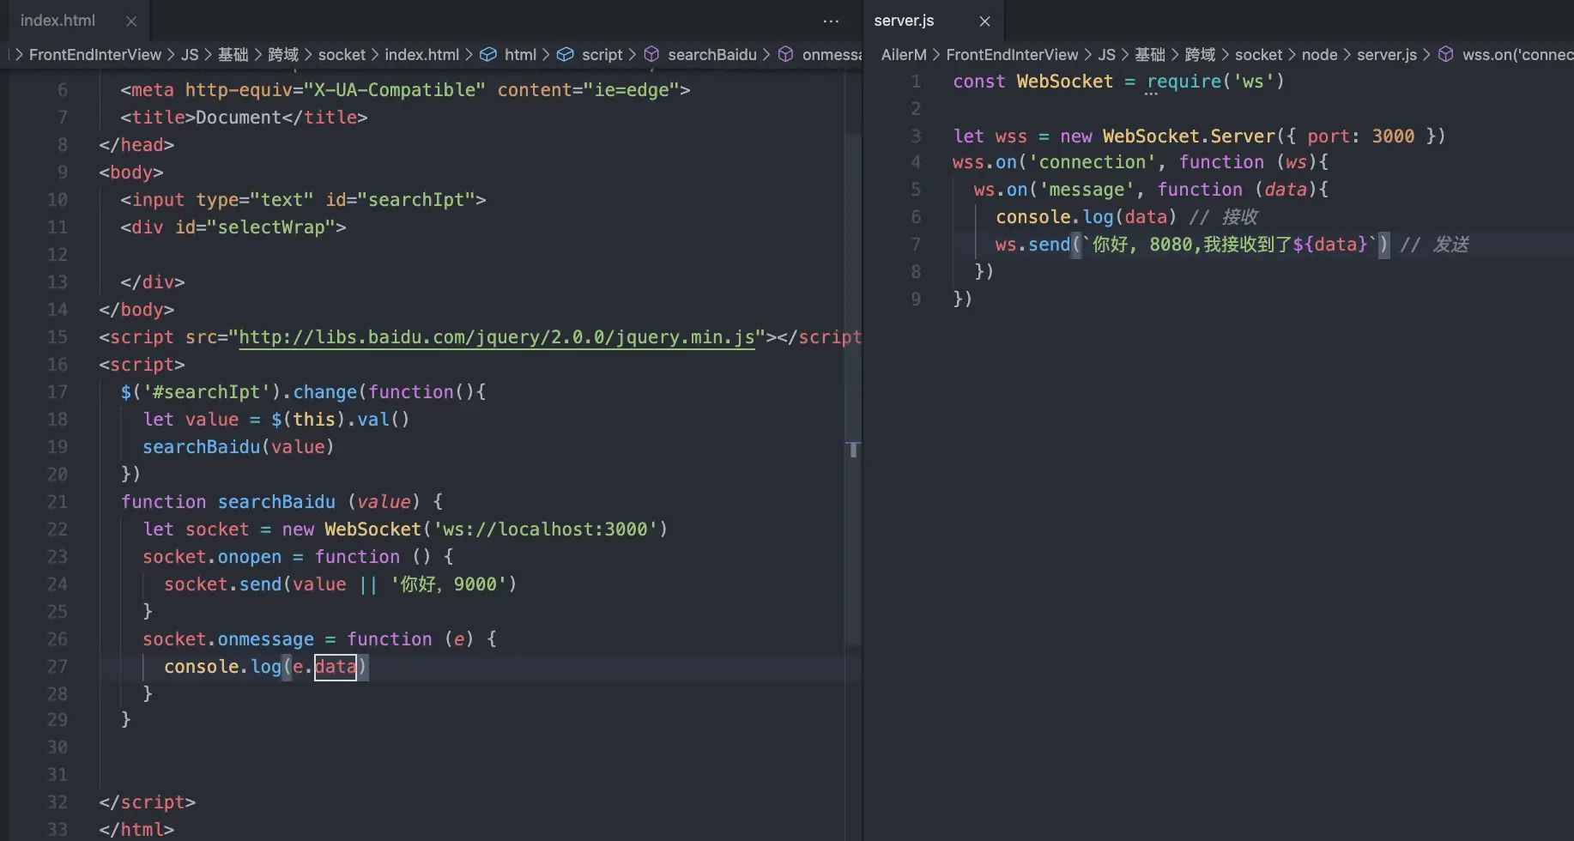Open socket breadcrumb in server.js pane
Image resolution: width=1574 pixels, height=841 pixels.
click(1258, 55)
